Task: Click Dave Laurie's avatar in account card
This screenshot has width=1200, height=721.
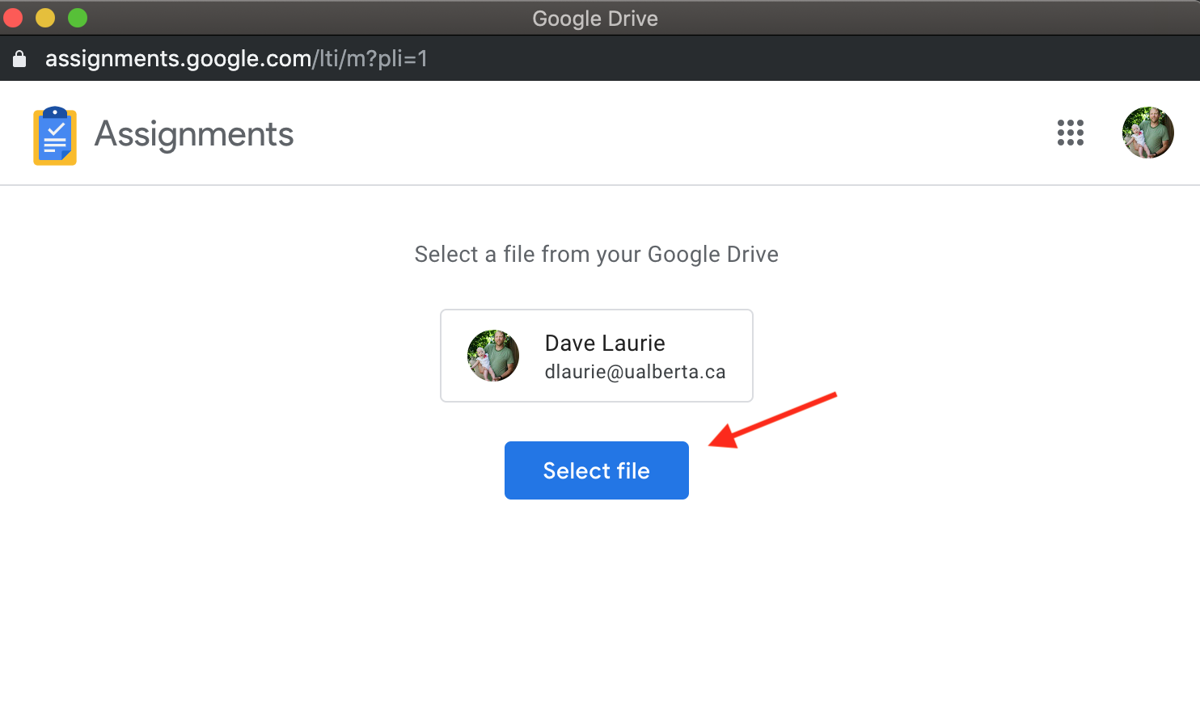Action: pos(493,356)
